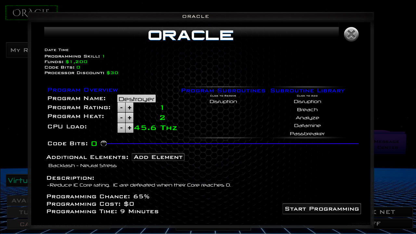416x234 pixels.
Task: Add the Breach subroutine from the library
Action: (x=307, y=110)
